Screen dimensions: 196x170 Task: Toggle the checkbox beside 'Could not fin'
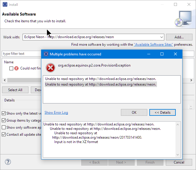coord(11,69)
